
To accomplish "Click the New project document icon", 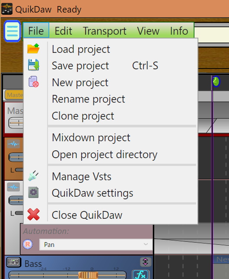I will [x=34, y=81].
